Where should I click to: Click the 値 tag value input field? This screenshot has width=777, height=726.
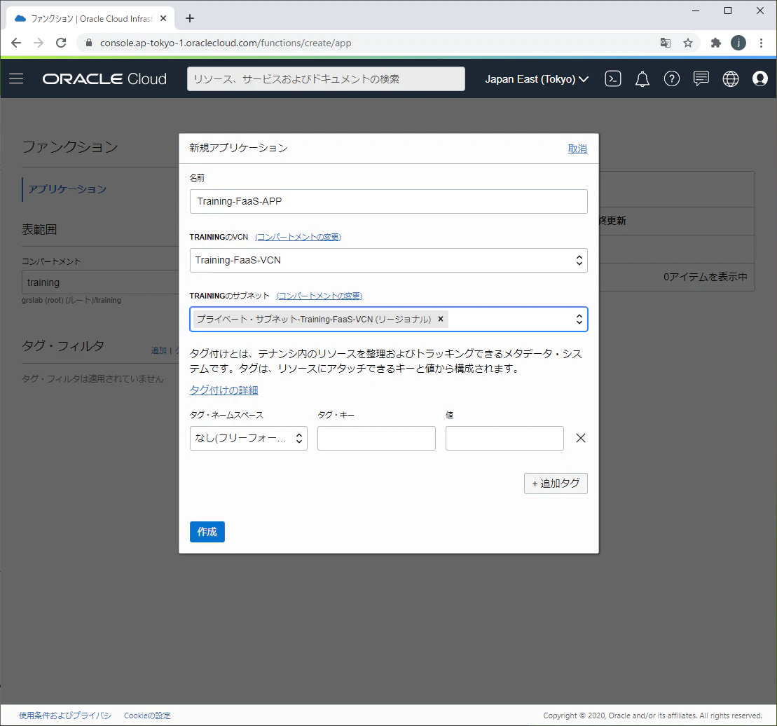point(504,438)
